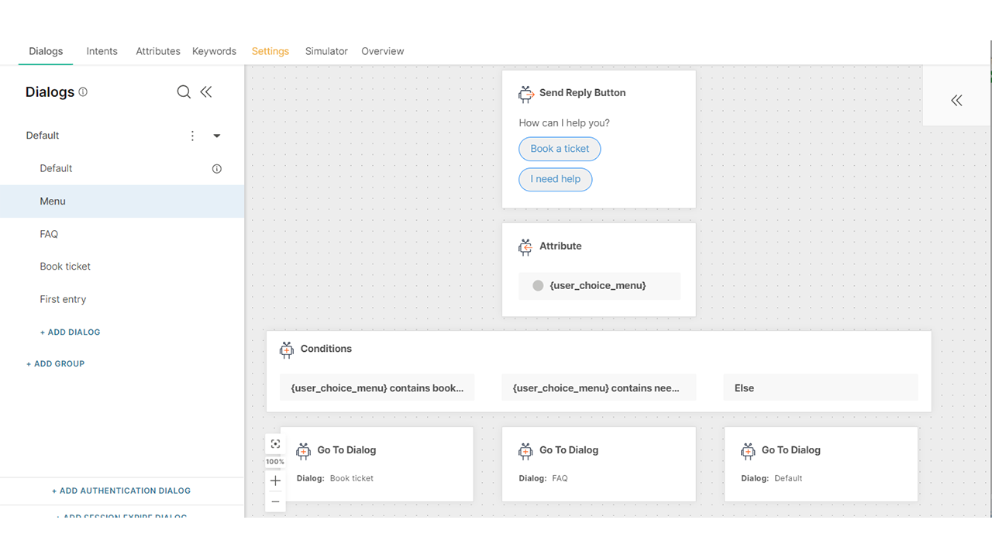This screenshot has width=992, height=558.
Task: Click the fit-to-screen icon above zoom level
Action: (275, 444)
